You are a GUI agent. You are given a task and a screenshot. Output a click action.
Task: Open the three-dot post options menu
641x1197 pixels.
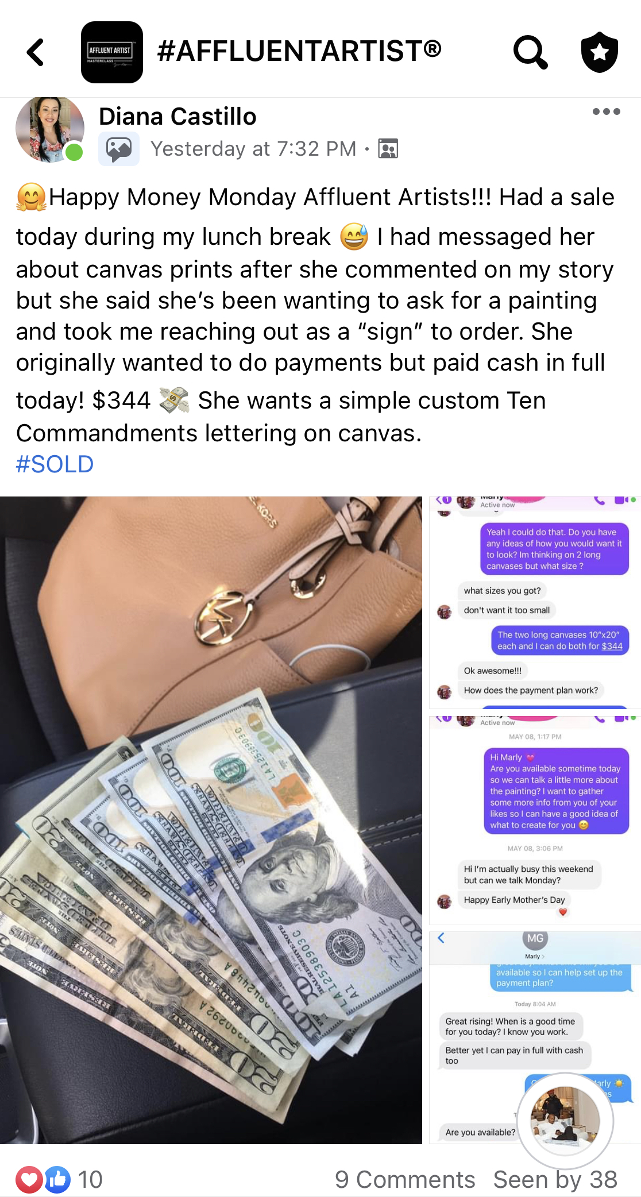click(x=607, y=111)
